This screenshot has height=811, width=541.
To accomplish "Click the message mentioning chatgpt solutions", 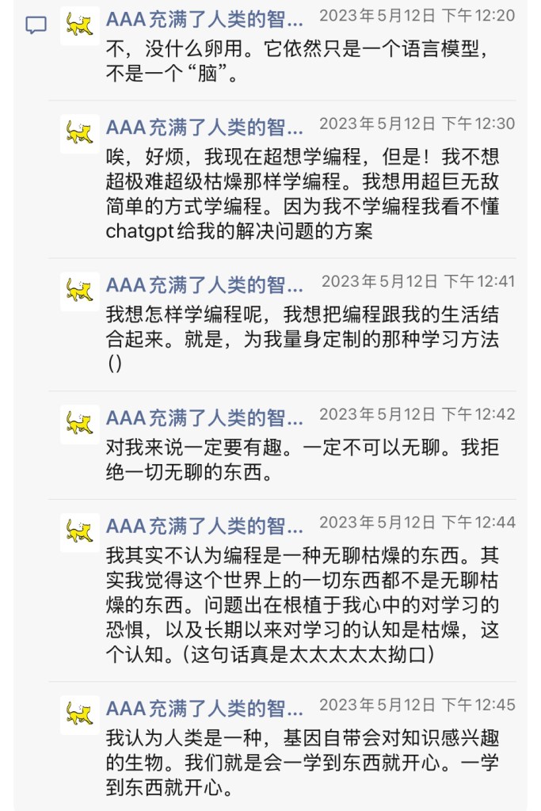I will pos(303,192).
